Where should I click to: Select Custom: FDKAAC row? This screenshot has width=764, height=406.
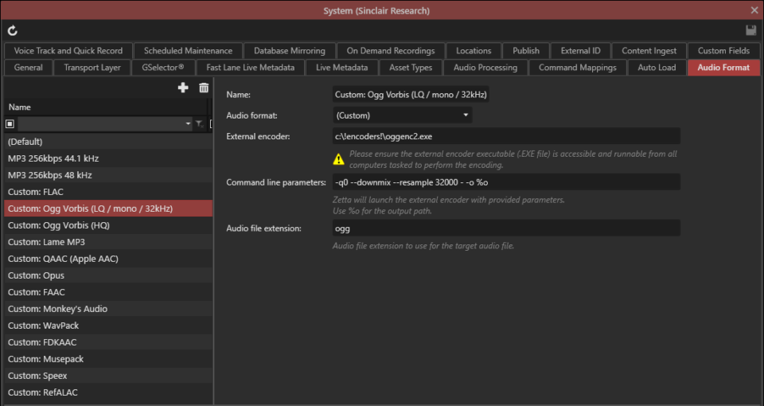coord(108,342)
